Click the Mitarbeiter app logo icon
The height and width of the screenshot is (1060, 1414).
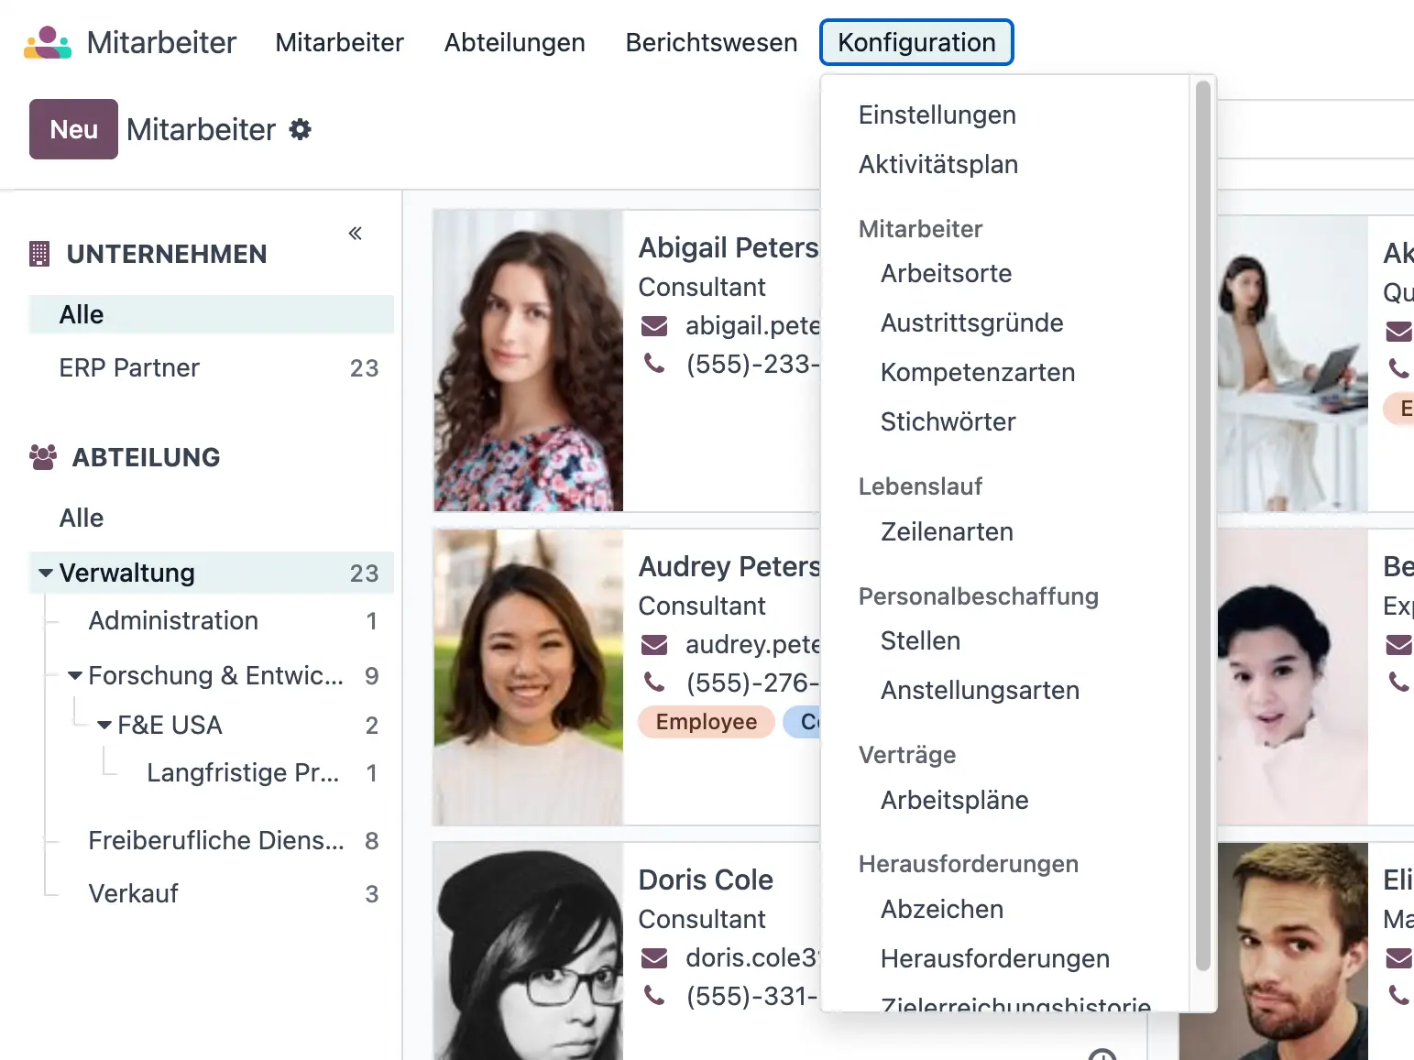click(47, 42)
